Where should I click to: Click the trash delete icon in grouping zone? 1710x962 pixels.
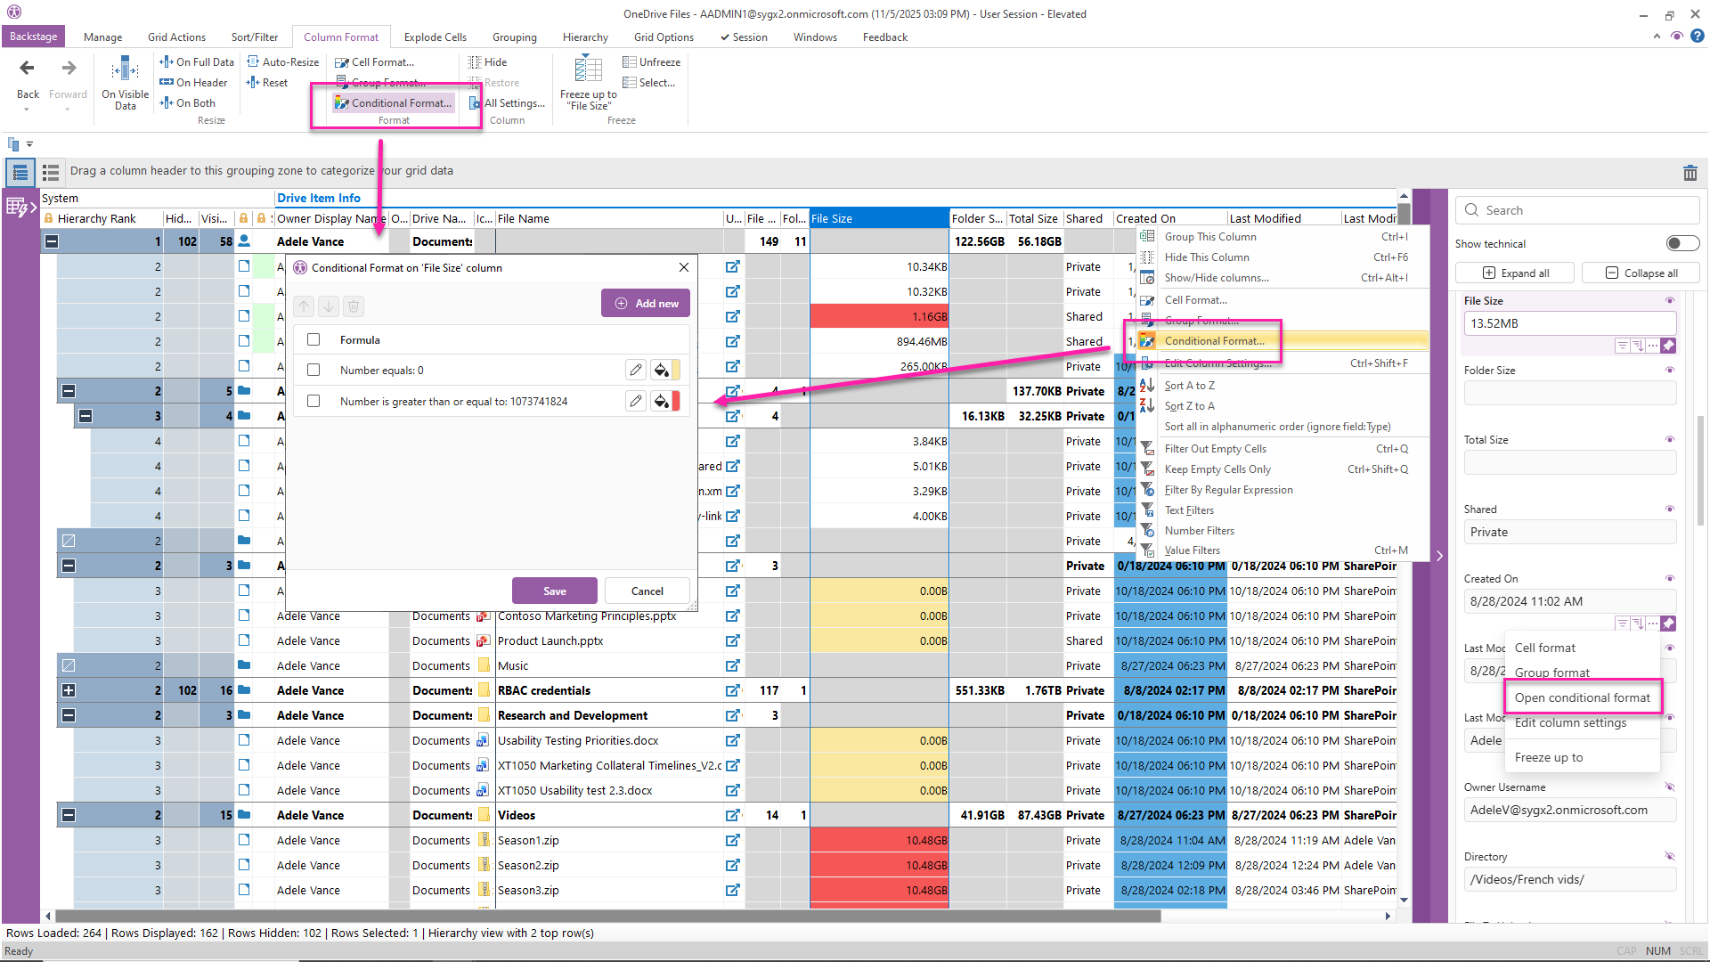coord(1690,174)
